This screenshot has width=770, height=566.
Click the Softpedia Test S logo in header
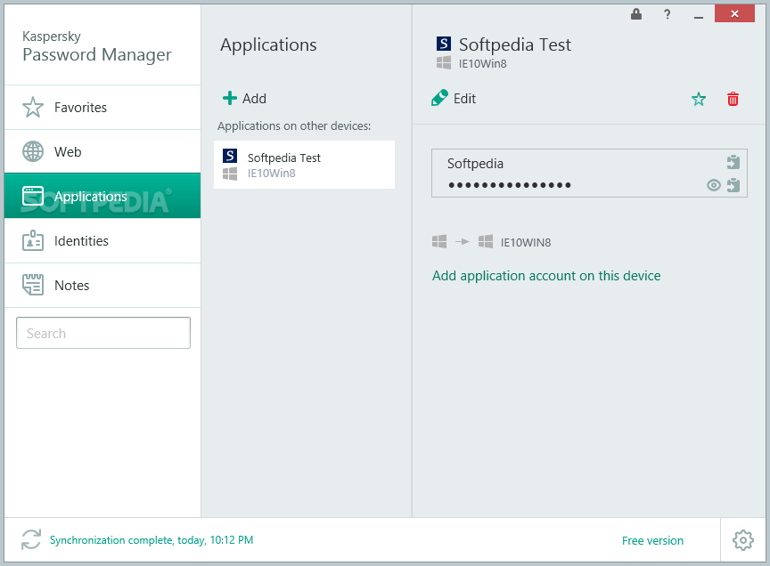tap(444, 44)
